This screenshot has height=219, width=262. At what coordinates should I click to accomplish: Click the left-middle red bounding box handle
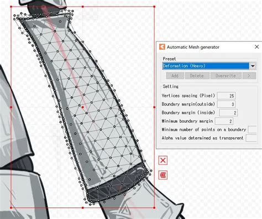(x=11, y=107)
